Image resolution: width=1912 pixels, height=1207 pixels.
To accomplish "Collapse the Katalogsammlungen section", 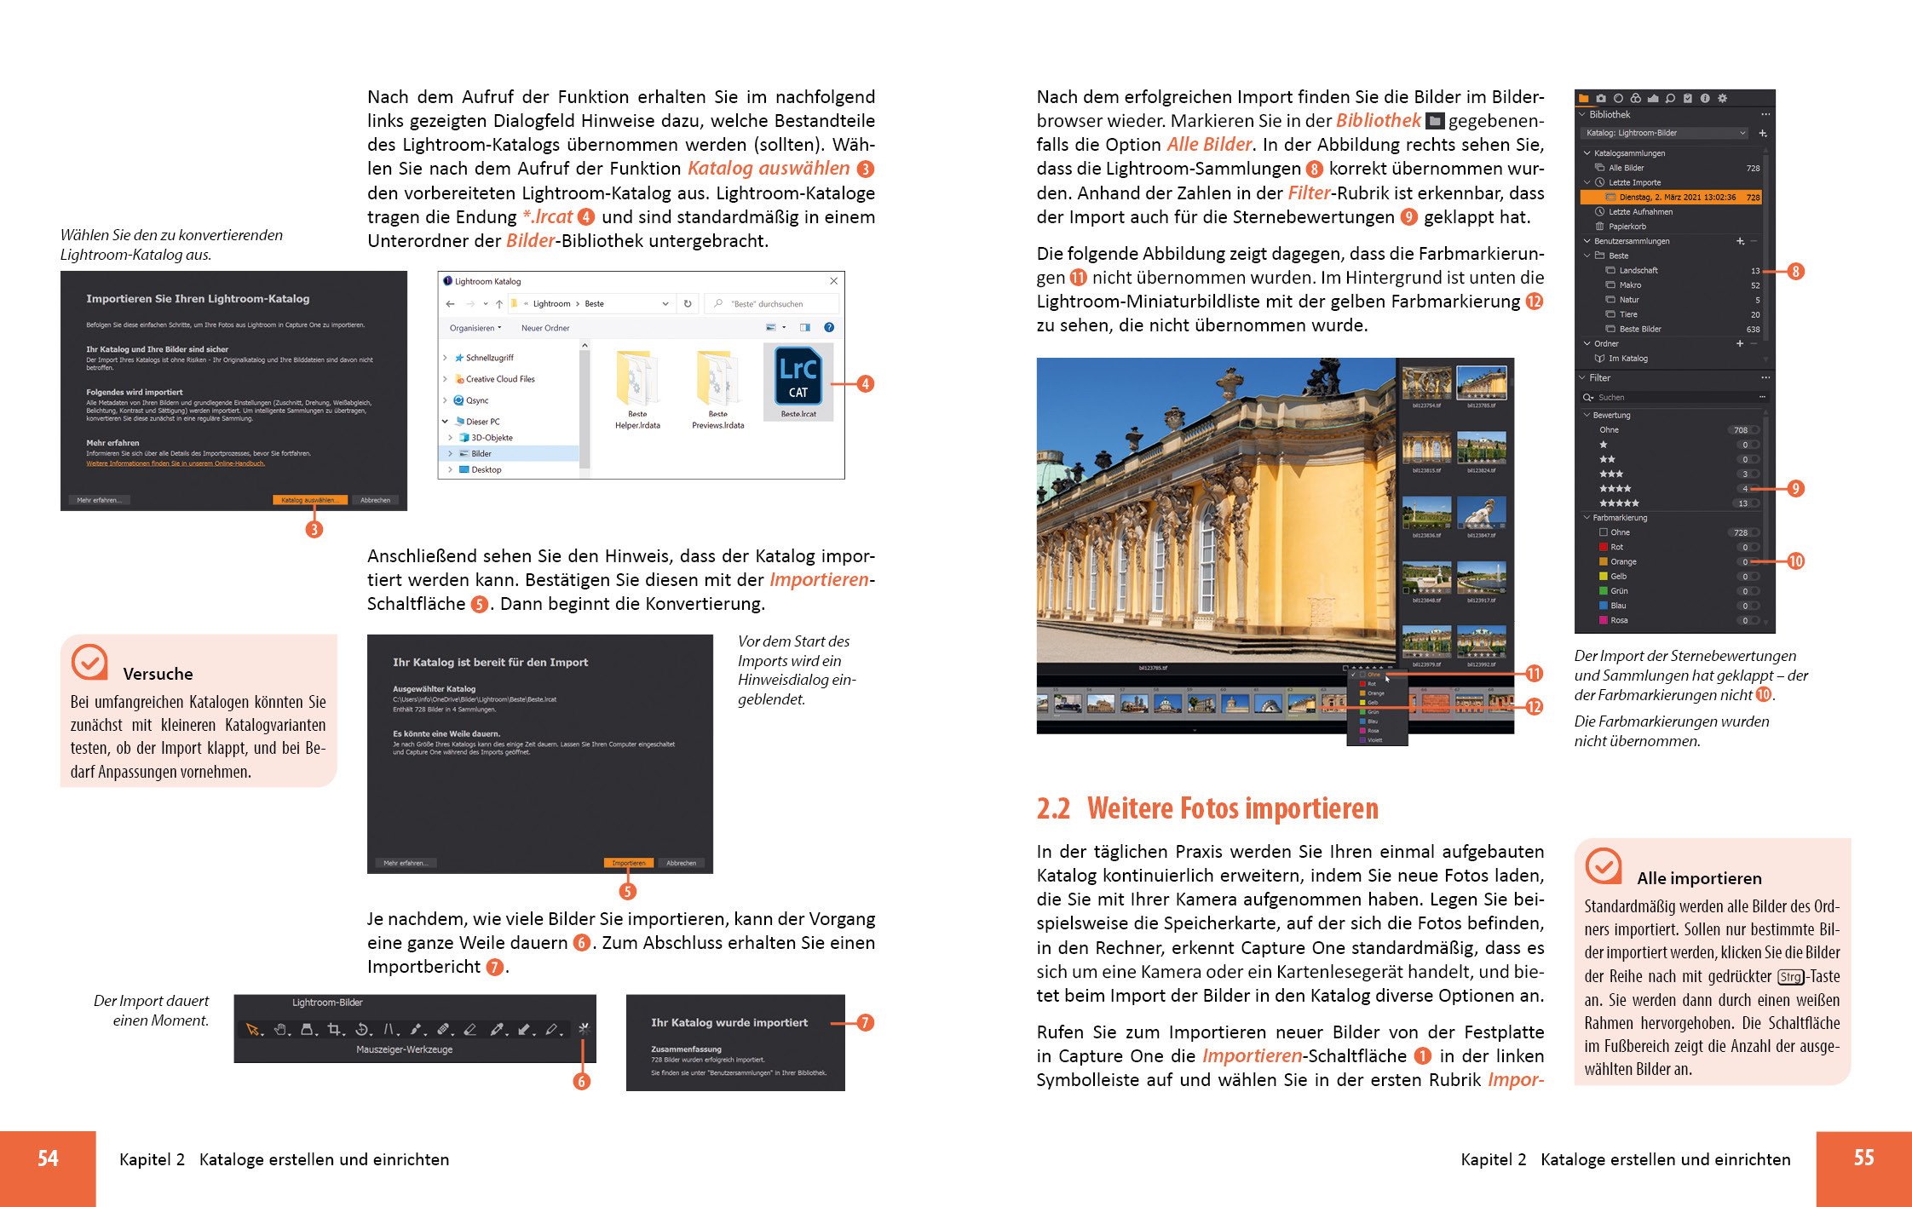I will (1587, 153).
